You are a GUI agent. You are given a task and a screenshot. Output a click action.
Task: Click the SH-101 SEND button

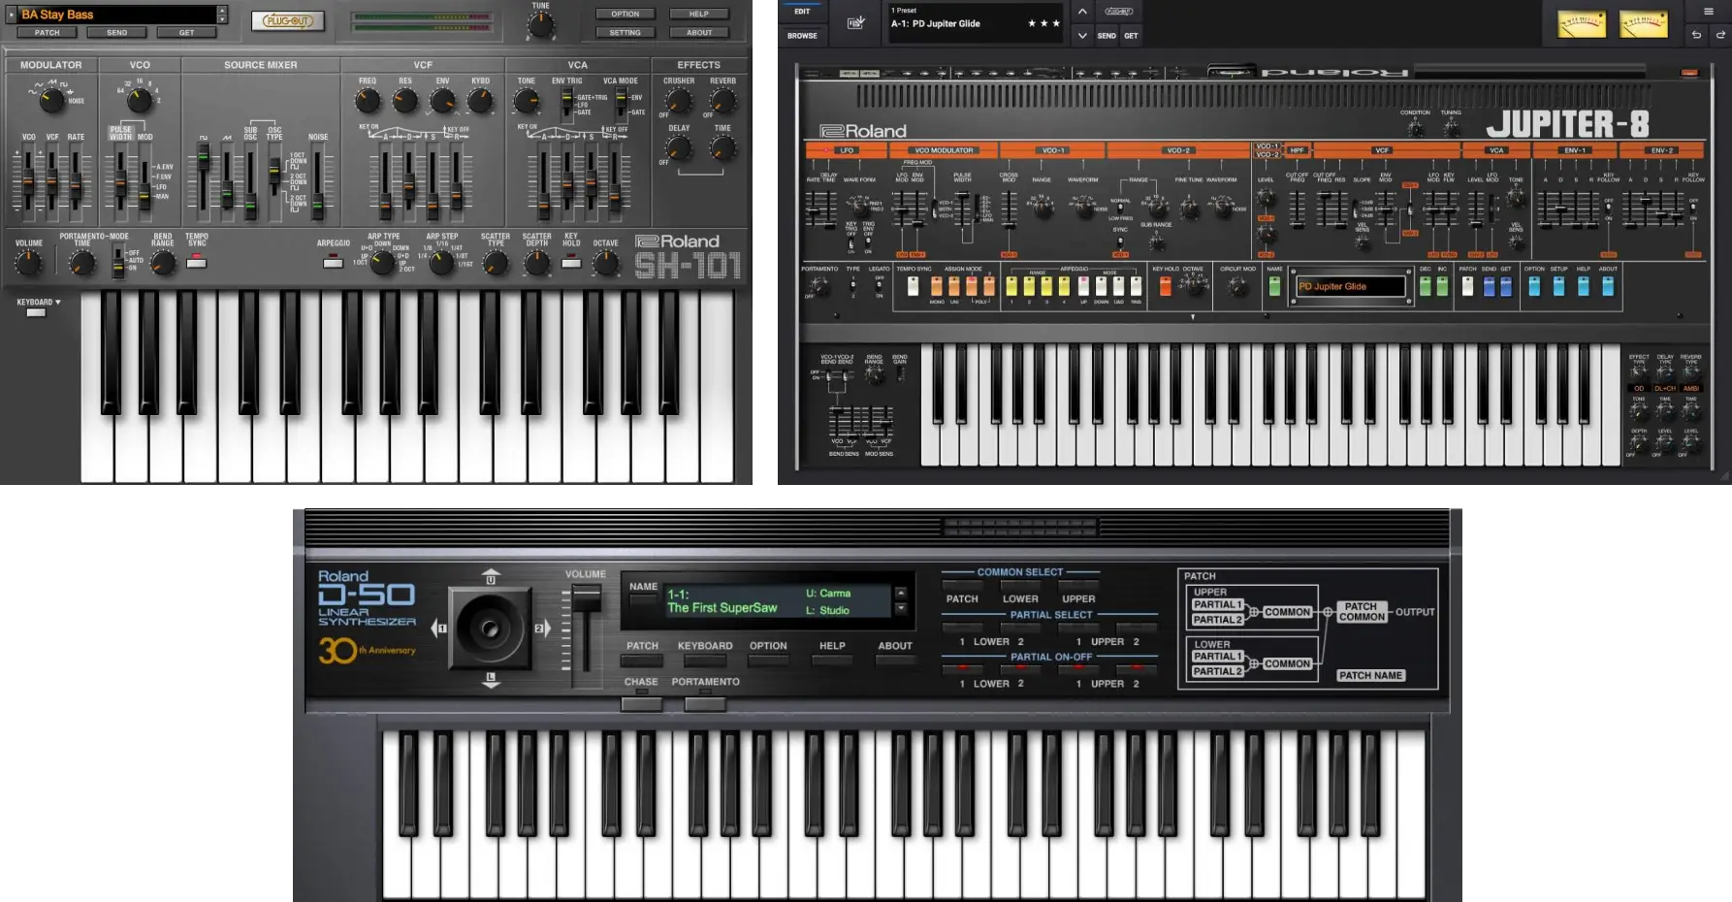(117, 32)
